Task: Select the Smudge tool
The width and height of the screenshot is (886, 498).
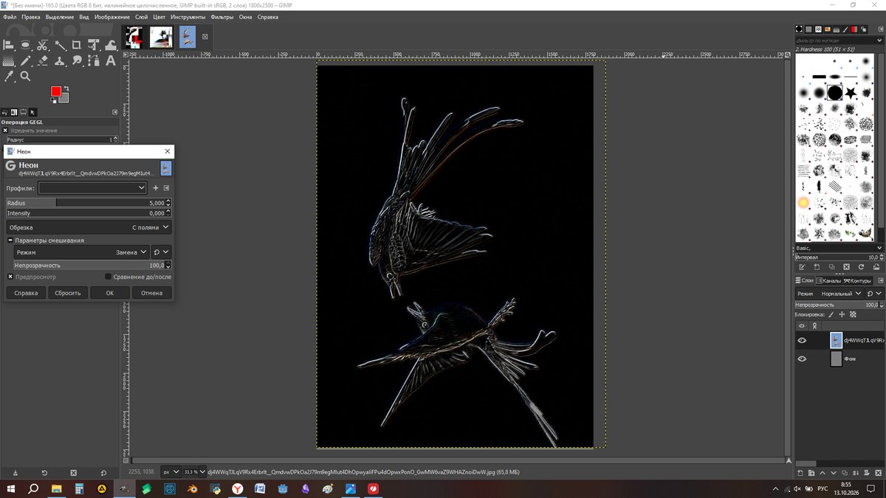Action: pos(77,60)
